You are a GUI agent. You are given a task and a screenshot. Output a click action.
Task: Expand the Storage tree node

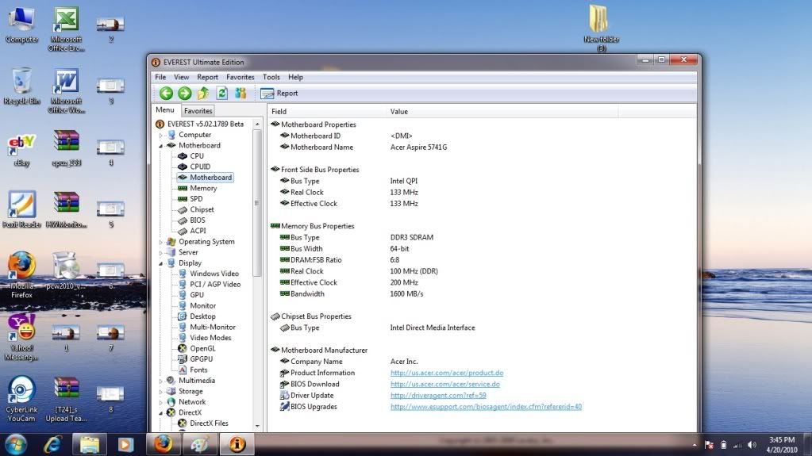point(161,392)
